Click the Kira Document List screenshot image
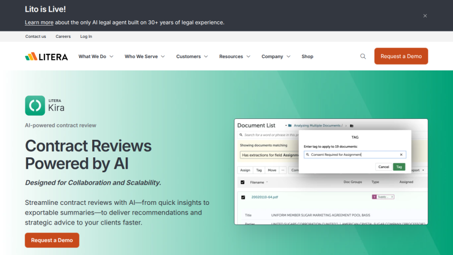This screenshot has height=255, width=453. coord(331,172)
